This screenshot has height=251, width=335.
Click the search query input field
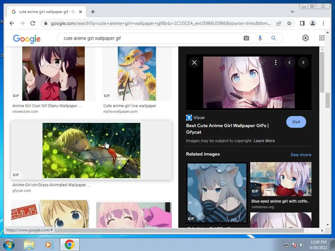[x=150, y=38]
